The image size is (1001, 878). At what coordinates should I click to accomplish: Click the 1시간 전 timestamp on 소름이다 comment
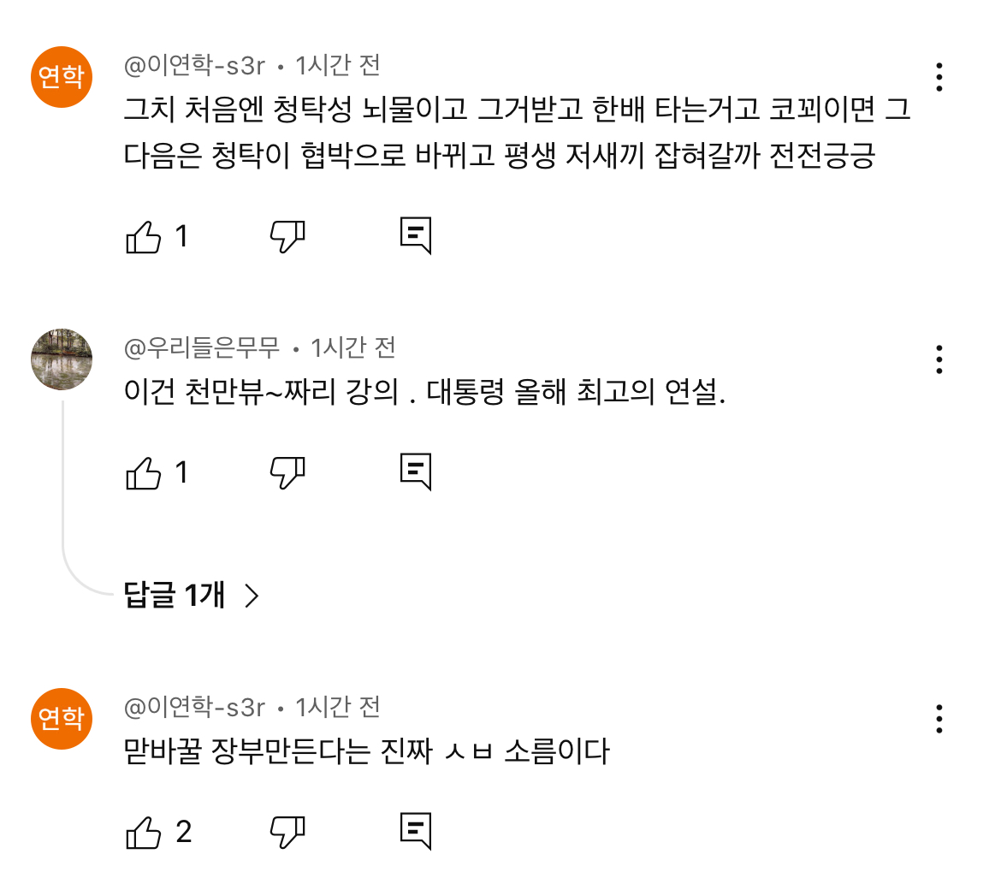click(337, 708)
